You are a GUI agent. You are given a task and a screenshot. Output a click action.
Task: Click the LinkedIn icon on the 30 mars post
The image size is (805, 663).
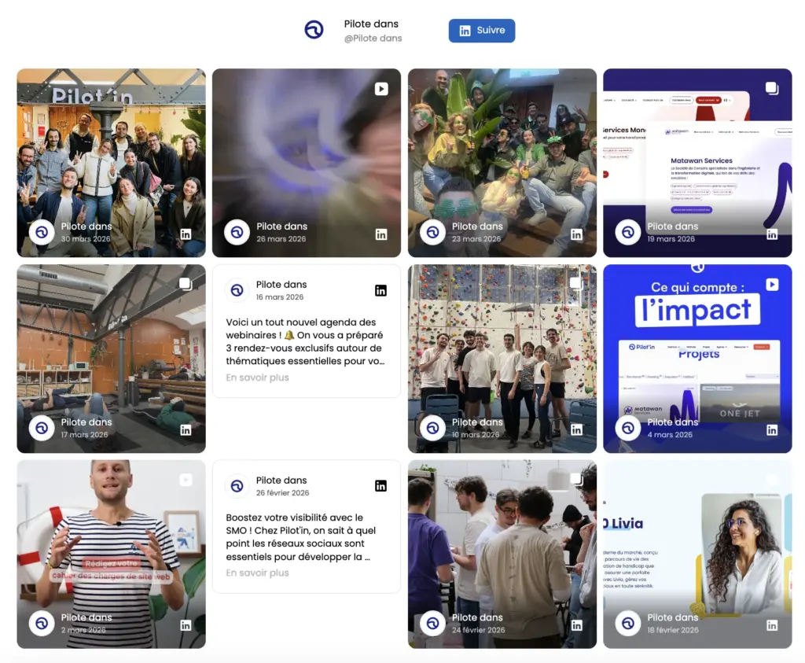186,234
